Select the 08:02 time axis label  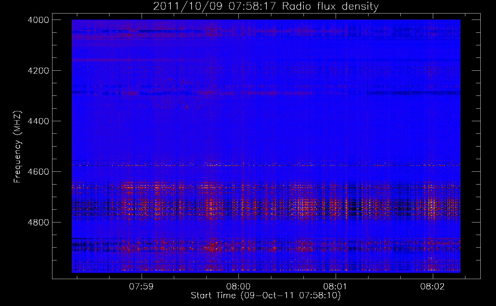pos(433,287)
